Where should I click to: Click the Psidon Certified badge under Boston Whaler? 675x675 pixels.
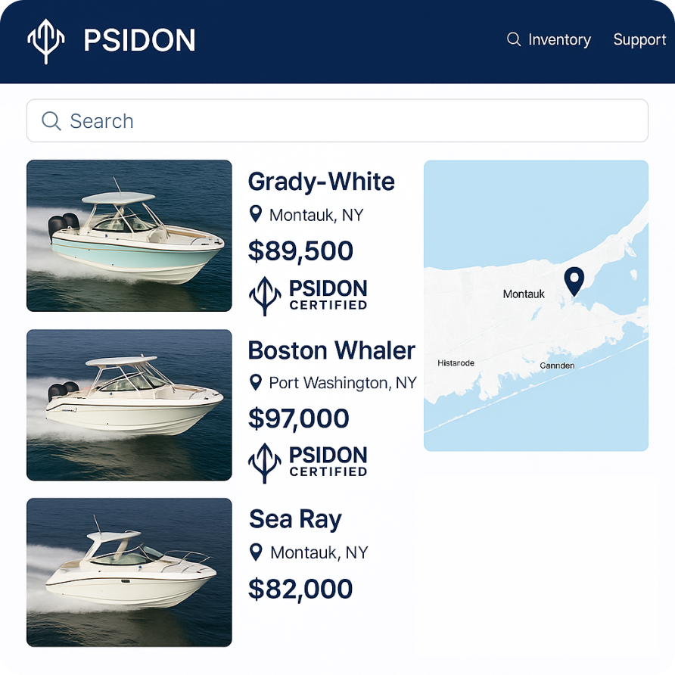tap(308, 463)
